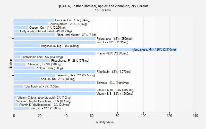Click the Vitamin B-6 bar in the chart
Image resolution: width=206 pixels, height=129 pixels.
click(55, 94)
